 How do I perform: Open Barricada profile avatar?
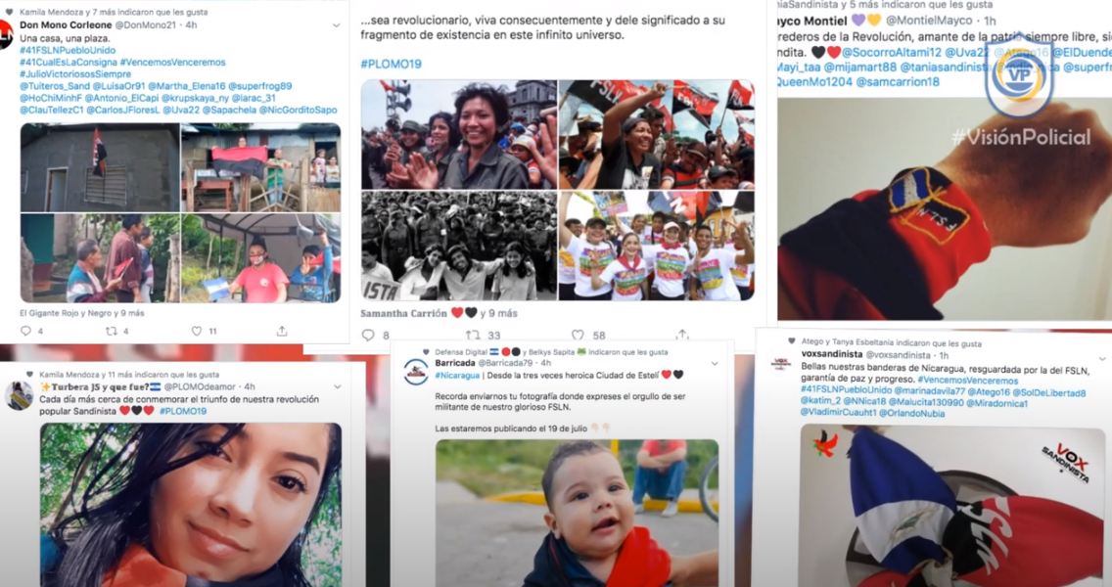point(416,372)
